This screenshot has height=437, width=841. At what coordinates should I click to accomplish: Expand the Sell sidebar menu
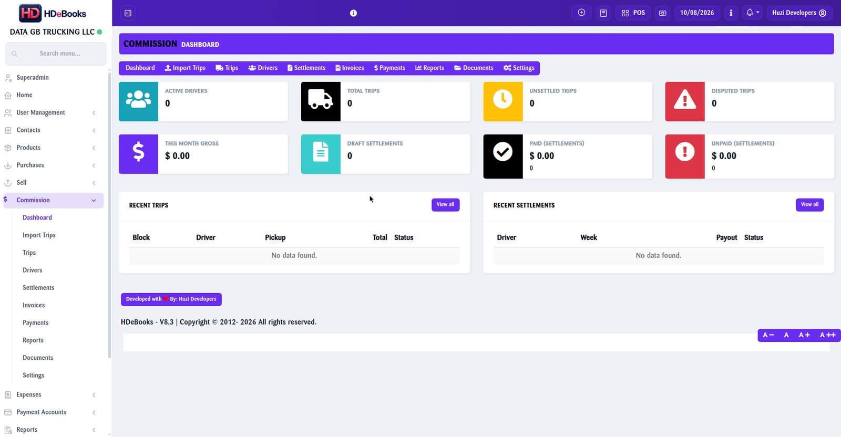[53, 183]
